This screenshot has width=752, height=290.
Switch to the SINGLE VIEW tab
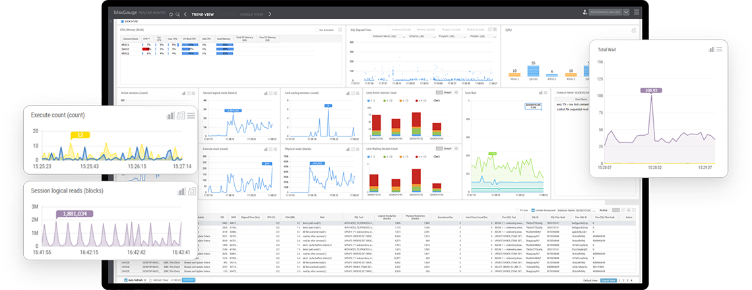[250, 13]
